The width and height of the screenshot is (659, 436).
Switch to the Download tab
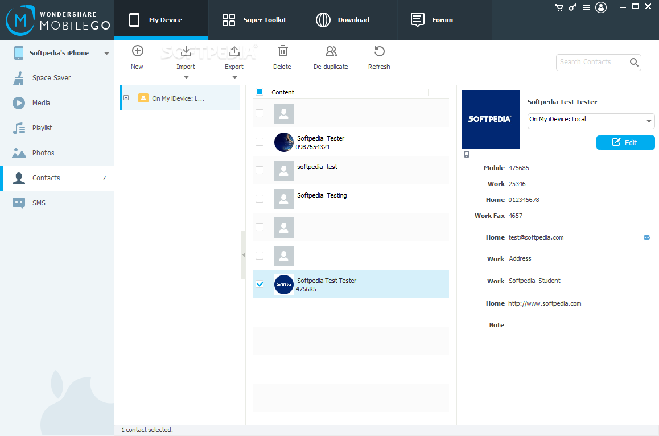[x=350, y=20]
